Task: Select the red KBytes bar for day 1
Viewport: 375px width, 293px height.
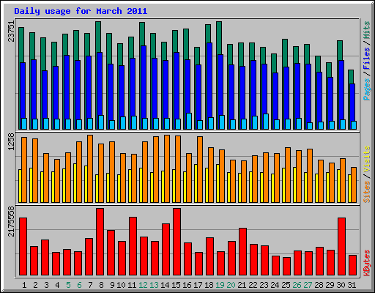Action: point(23,247)
